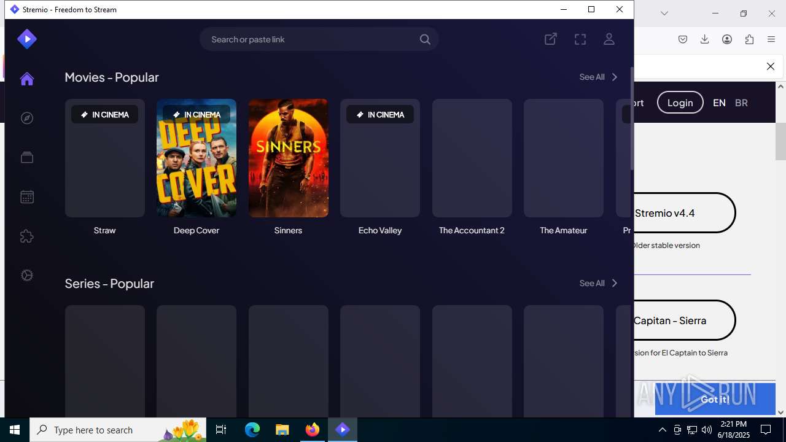This screenshot has height=442, width=786.
Task: Expand Movies - Popular with chevron arrow
Action: [x=615, y=77]
